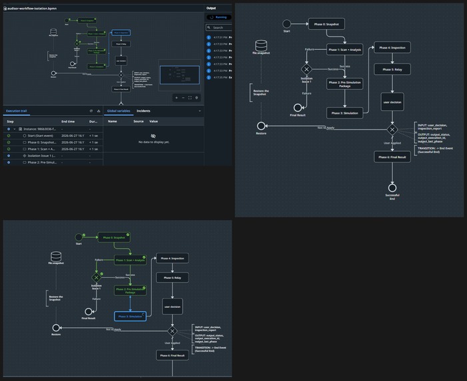The height and width of the screenshot is (381, 467).
Task: Select the Start (Start event) trail row
Action: (x=53, y=136)
